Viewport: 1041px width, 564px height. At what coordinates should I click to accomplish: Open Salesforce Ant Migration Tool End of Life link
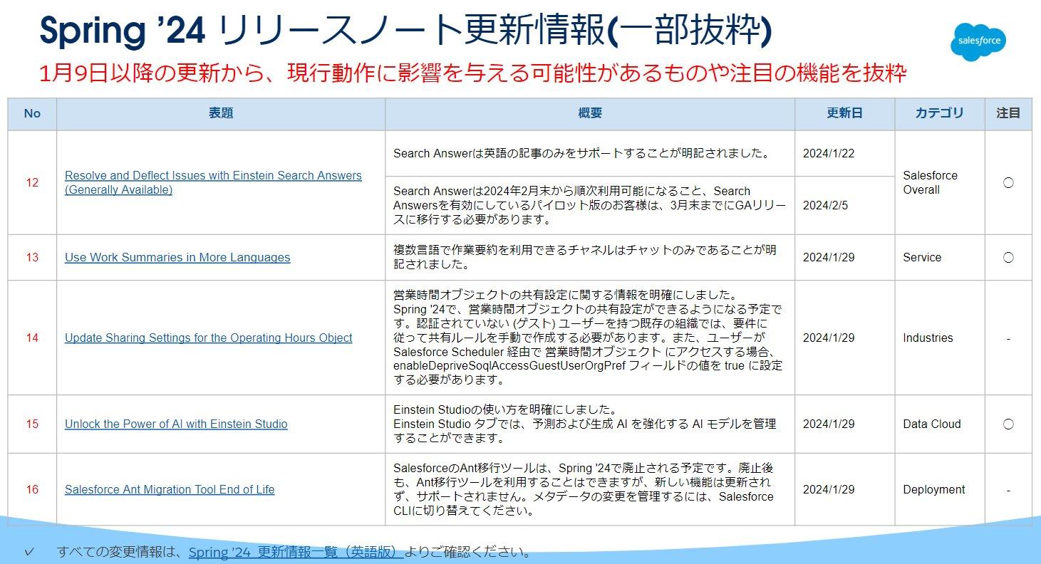pyautogui.click(x=170, y=489)
